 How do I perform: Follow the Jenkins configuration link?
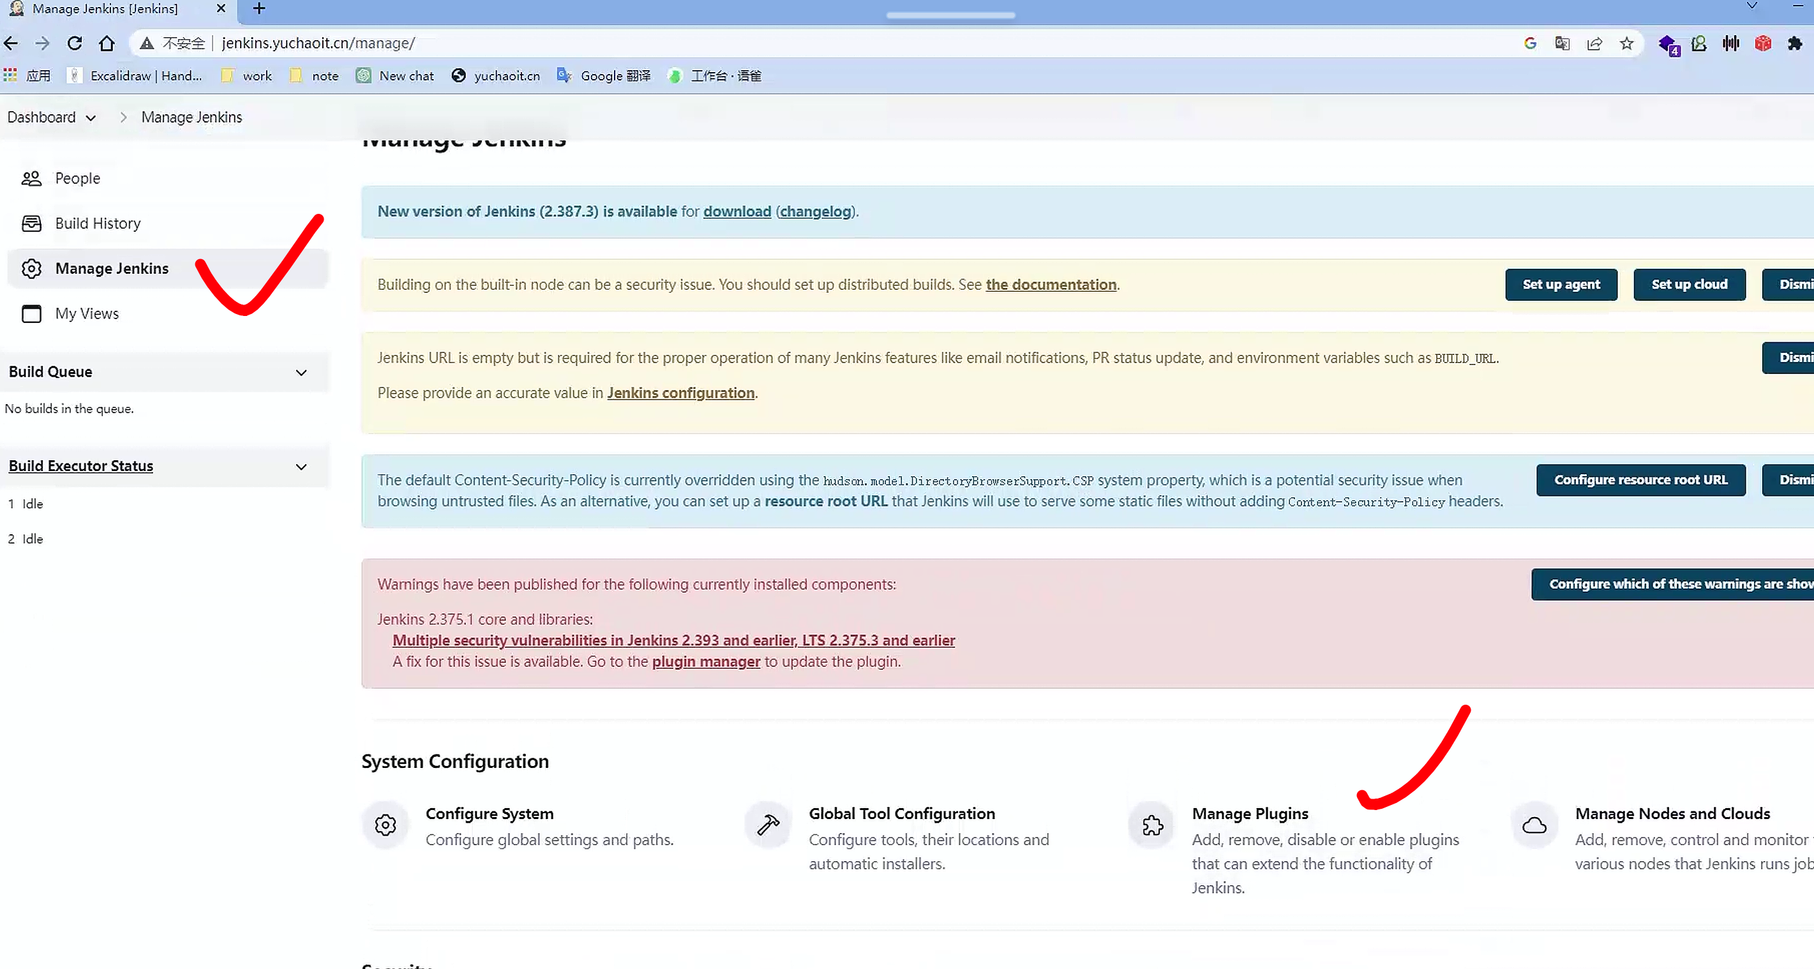[680, 393]
